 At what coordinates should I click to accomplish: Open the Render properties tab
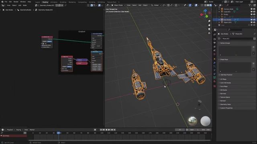pos(214,39)
